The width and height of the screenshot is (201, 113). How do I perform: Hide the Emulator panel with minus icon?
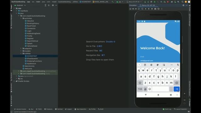tap(187, 5)
